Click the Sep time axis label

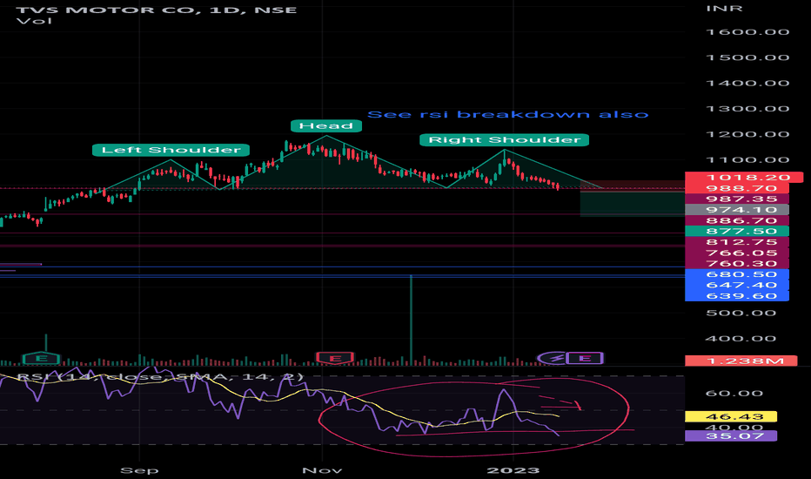pos(139,470)
